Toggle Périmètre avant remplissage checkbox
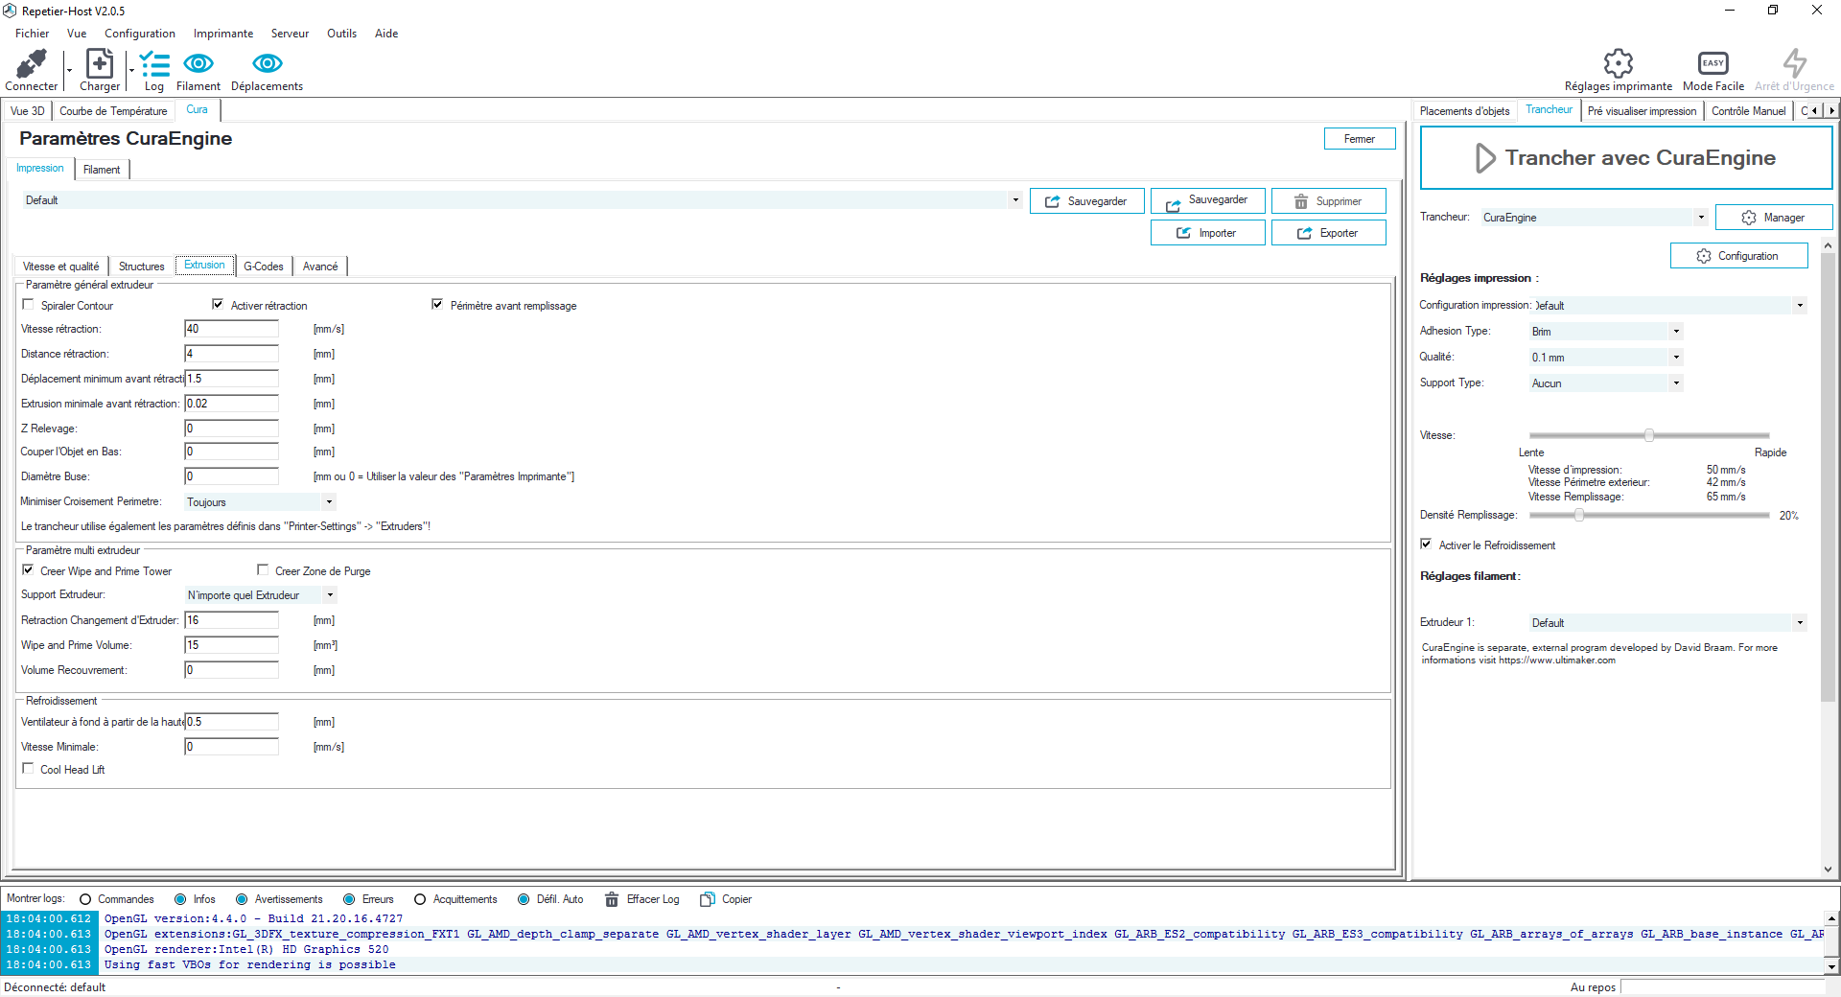Image resolution: width=1841 pixels, height=997 pixels. pos(437,305)
